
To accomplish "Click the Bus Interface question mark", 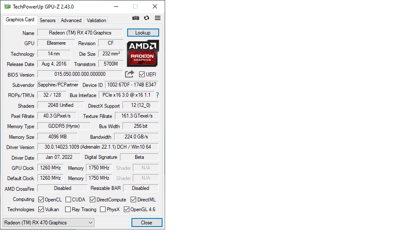I will (157, 95).
